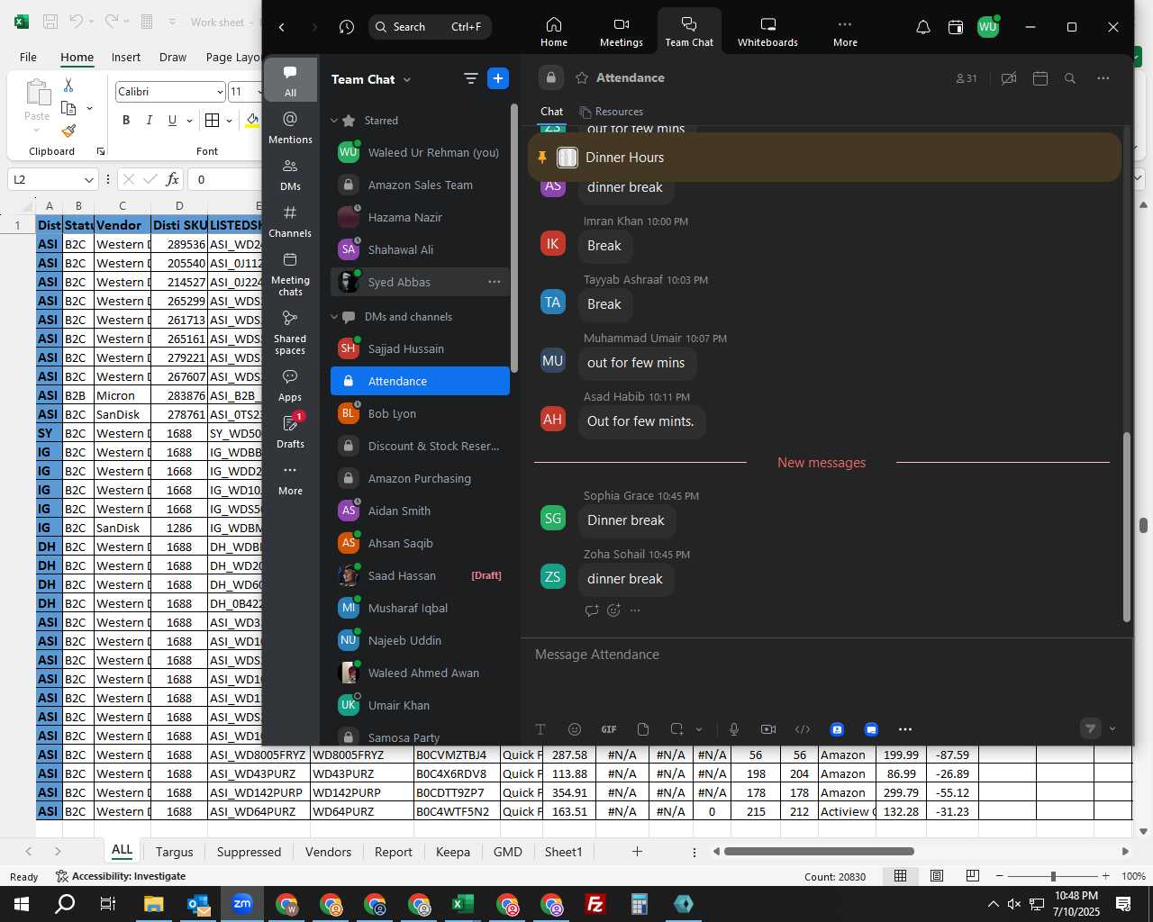Open Zoom Meetings tab

point(622,32)
